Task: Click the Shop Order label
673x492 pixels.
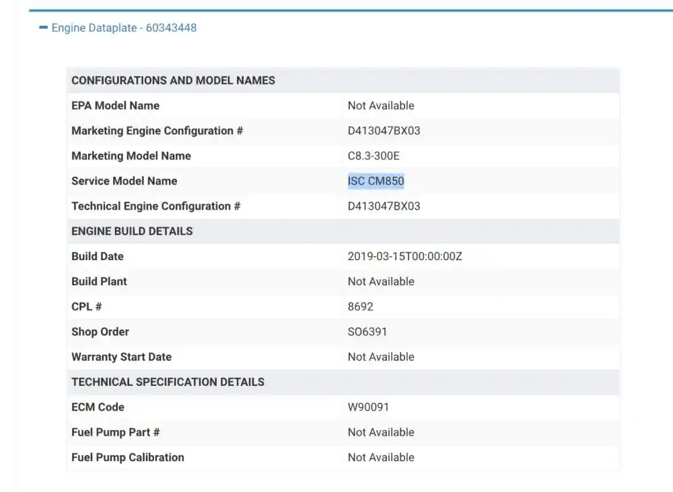Action: point(100,332)
